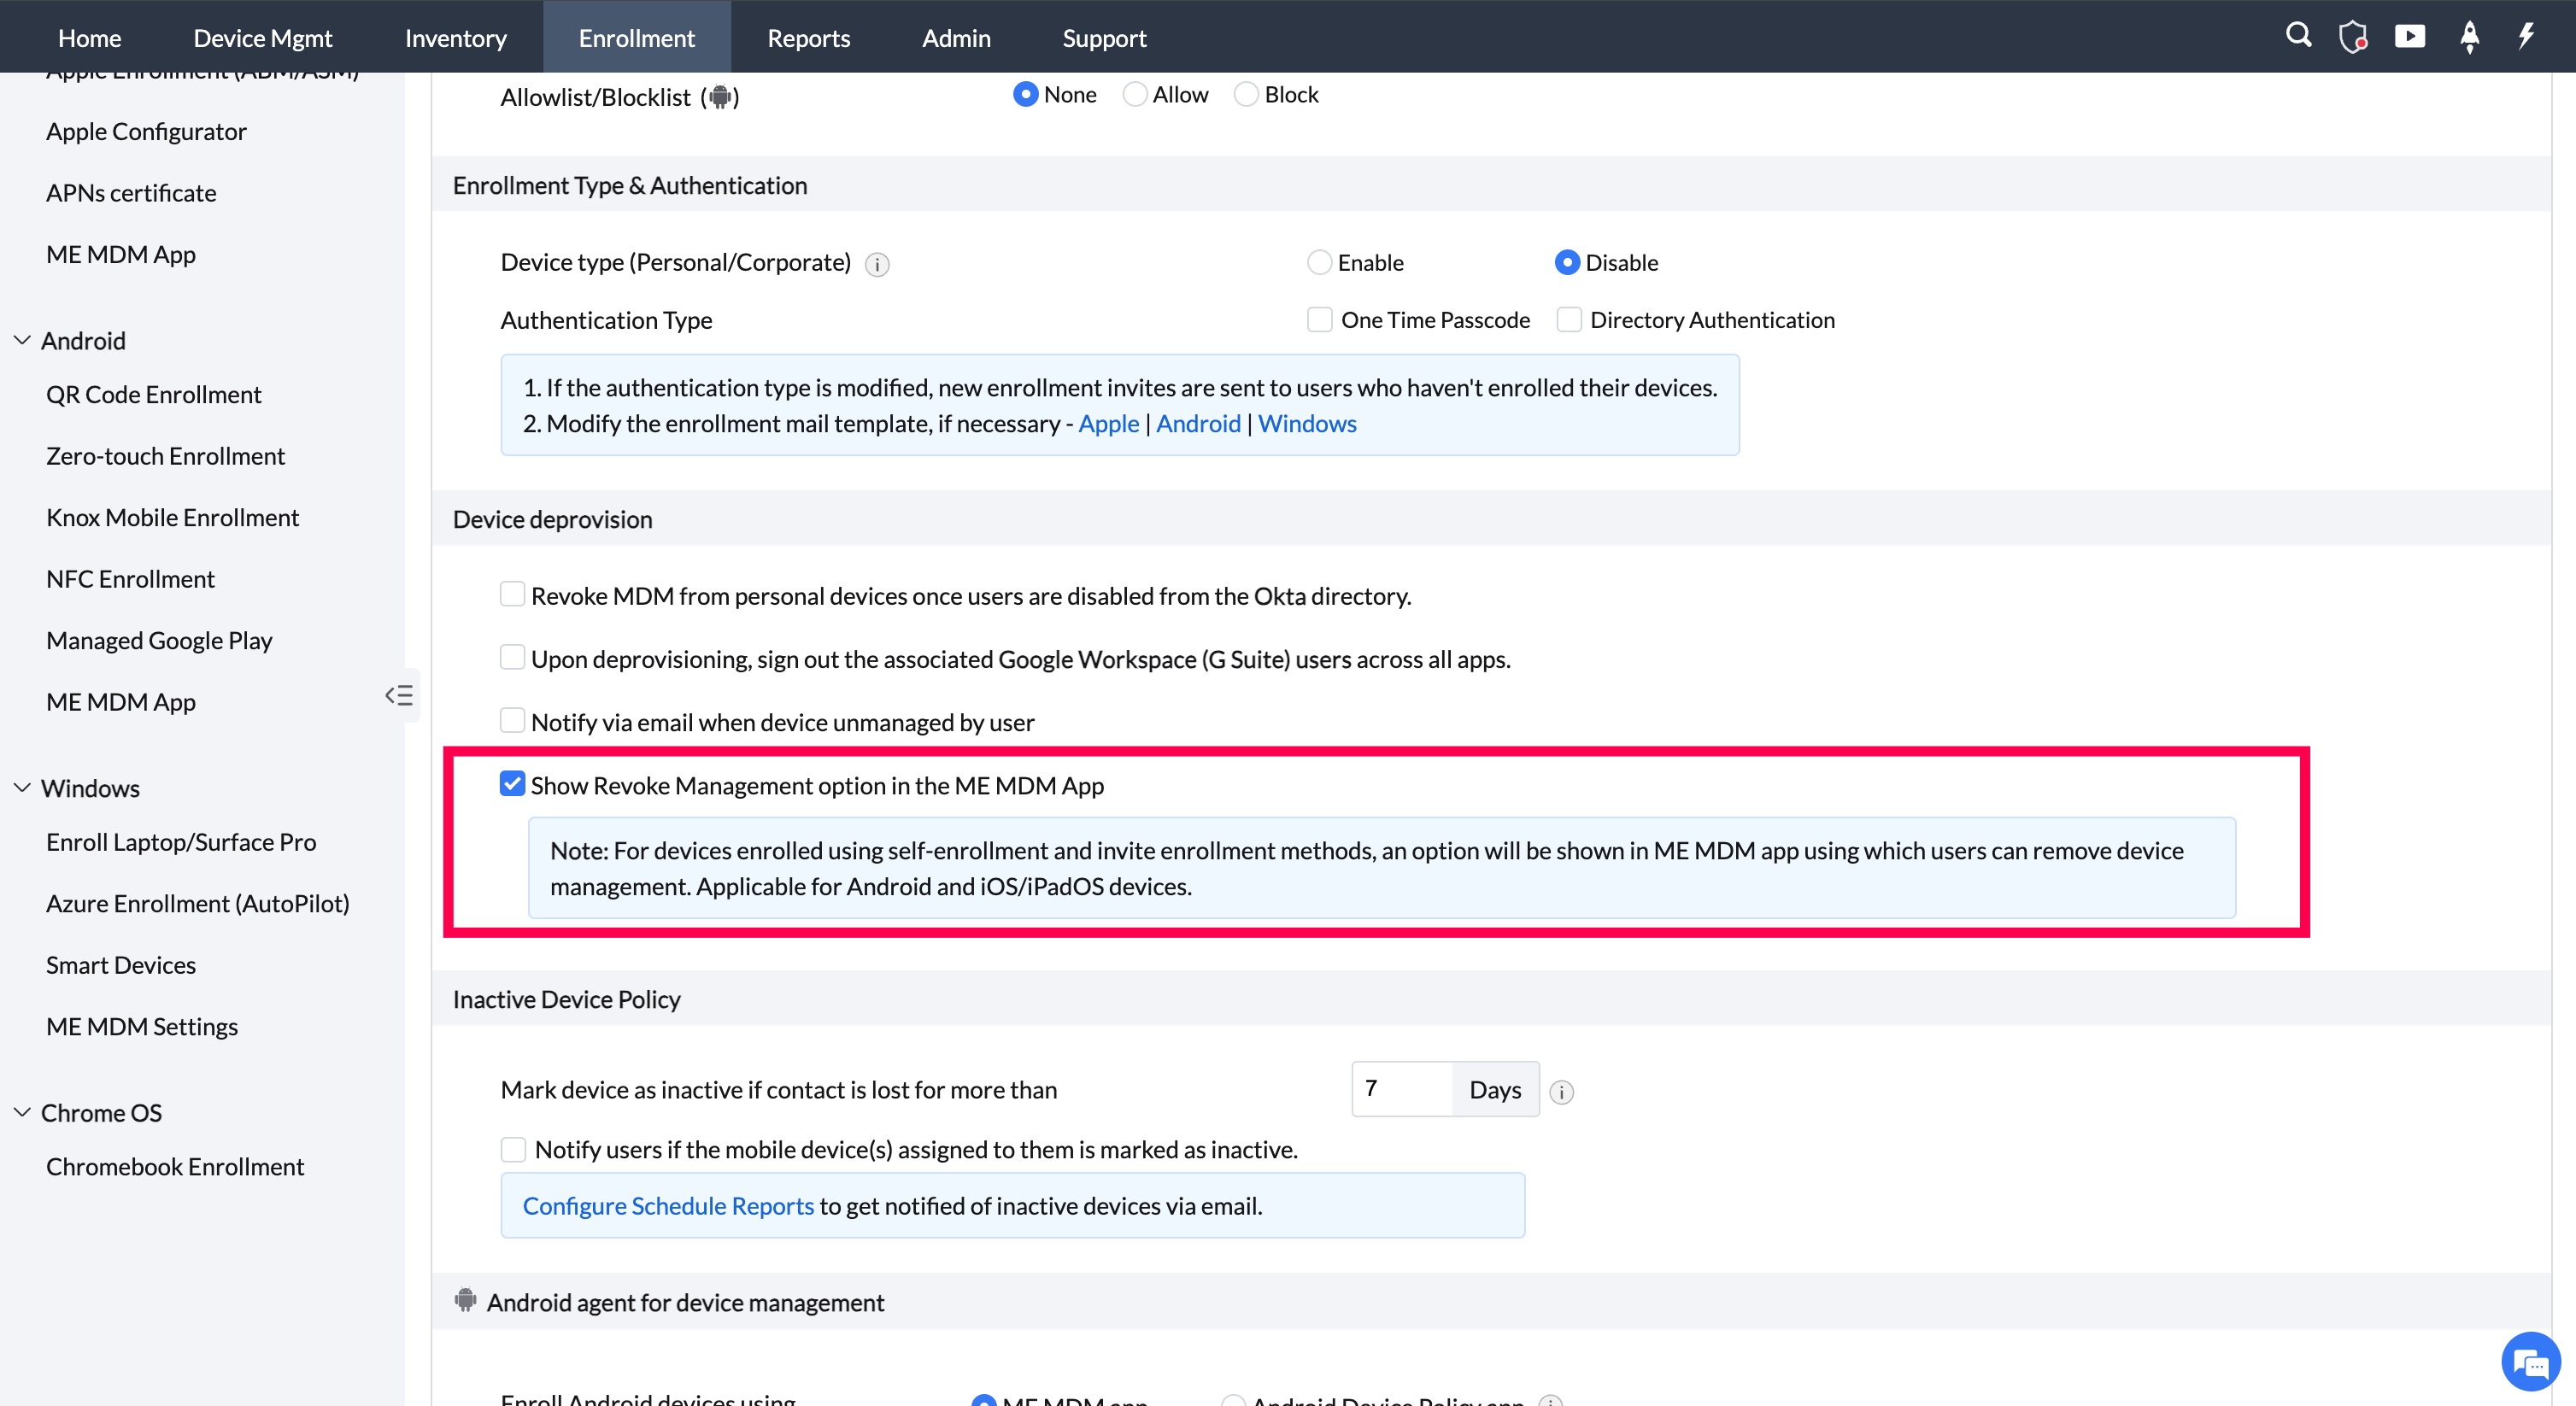Open the Inventory tab
2576x1406 pixels.
(455, 38)
